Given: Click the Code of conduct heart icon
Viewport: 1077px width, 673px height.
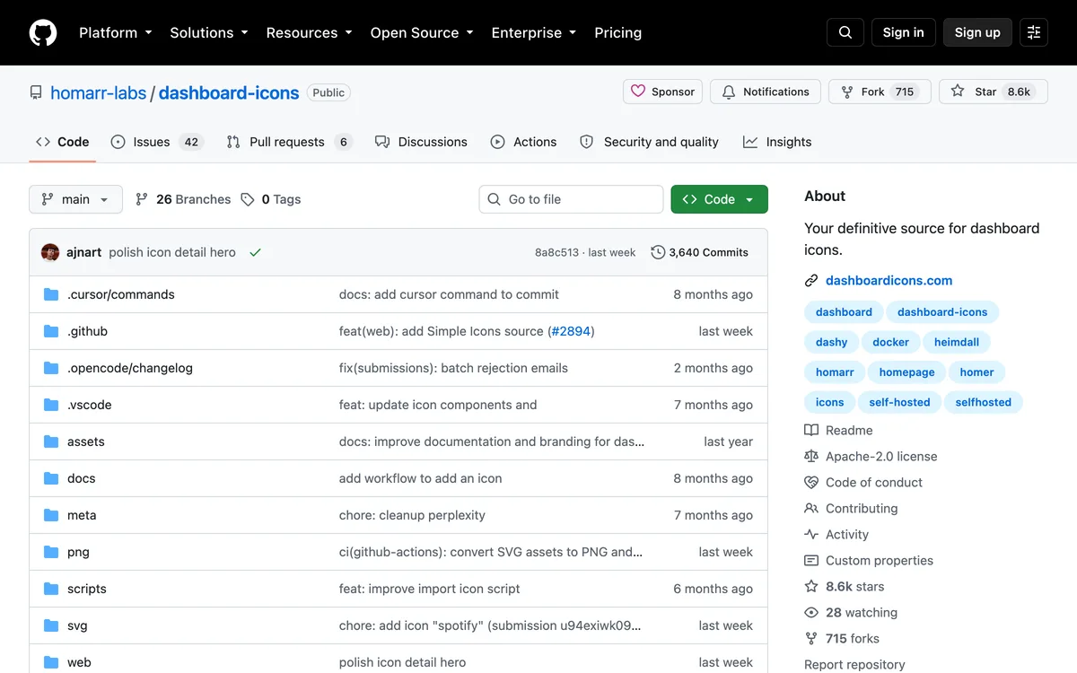Looking at the screenshot, I should pyautogui.click(x=811, y=482).
